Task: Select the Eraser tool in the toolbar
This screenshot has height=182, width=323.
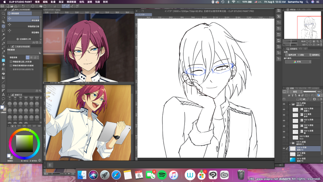Action: coord(3,64)
